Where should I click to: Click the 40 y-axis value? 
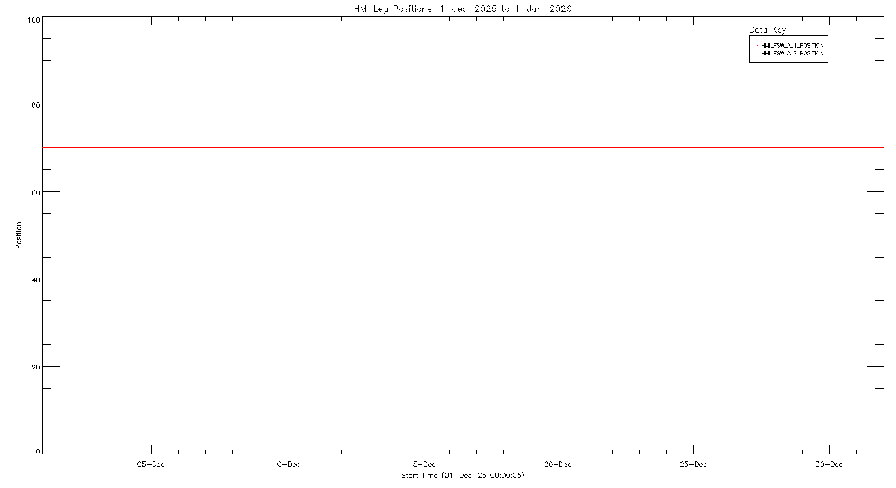tap(35, 280)
